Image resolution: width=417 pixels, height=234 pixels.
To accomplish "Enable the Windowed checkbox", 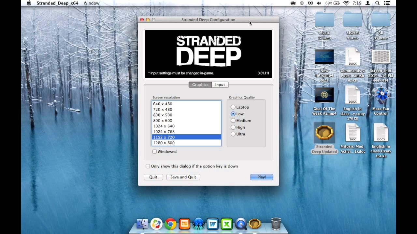I will click(x=155, y=151).
